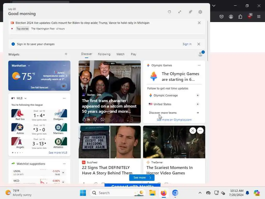Screen dimensions: 265x199
Task: Open File Explorer from taskbar
Action: point(152,193)
